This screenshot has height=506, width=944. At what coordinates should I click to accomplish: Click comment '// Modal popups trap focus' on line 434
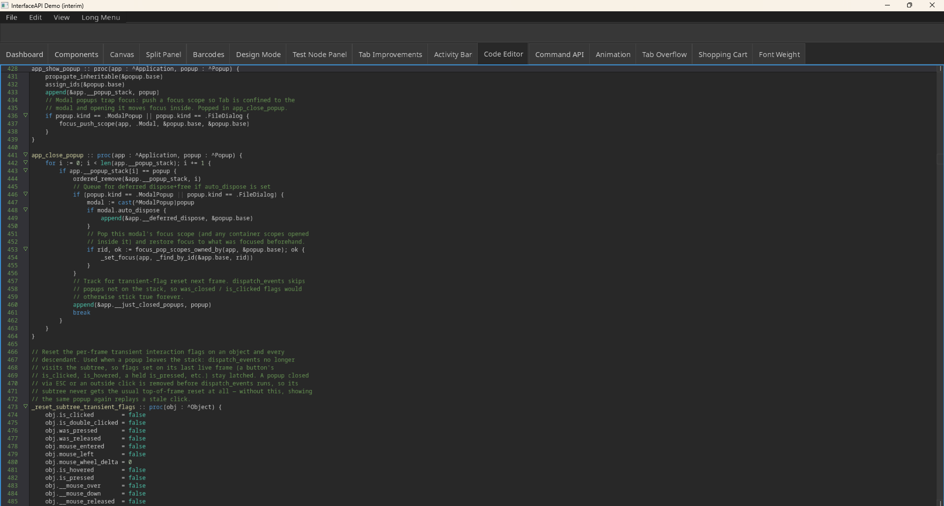170,100
